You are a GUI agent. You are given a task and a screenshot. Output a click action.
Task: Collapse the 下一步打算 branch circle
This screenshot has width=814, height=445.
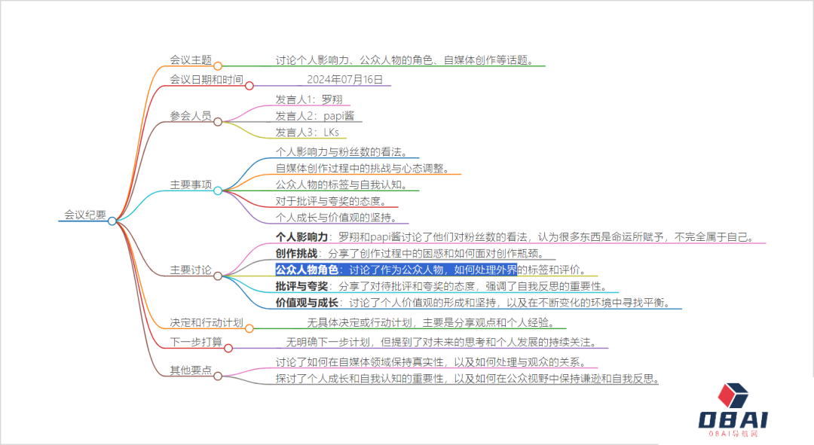click(x=228, y=348)
